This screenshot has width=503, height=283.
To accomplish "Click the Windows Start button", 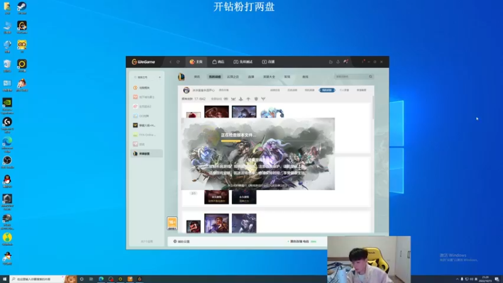I will [4, 279].
